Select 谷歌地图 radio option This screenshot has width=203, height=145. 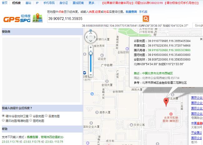click(x=31, y=116)
